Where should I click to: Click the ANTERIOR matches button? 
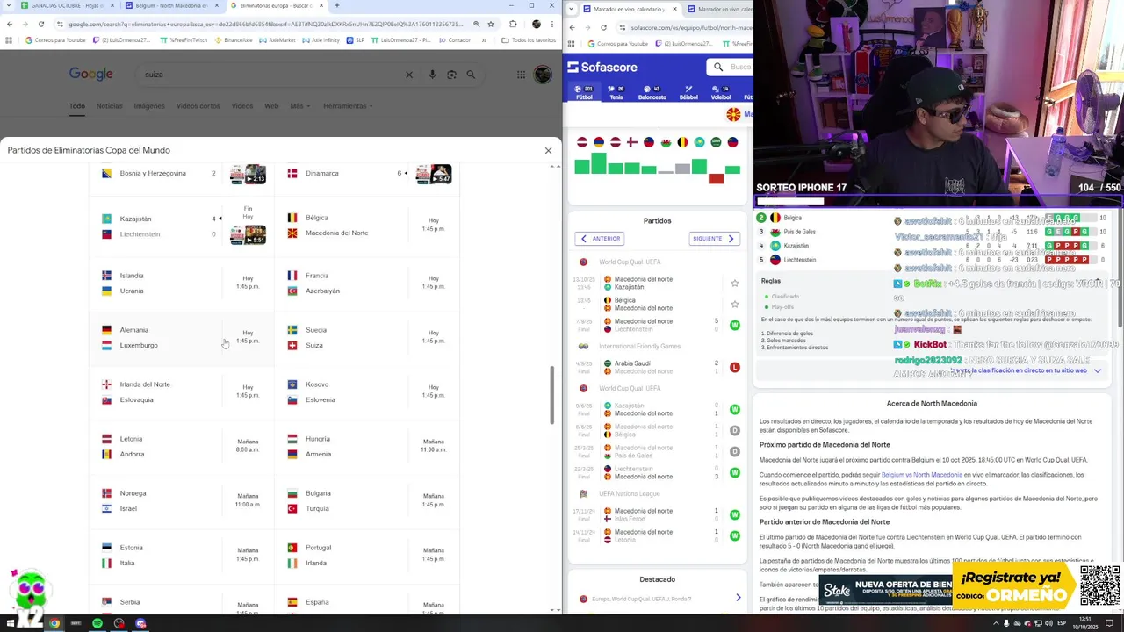coord(600,238)
